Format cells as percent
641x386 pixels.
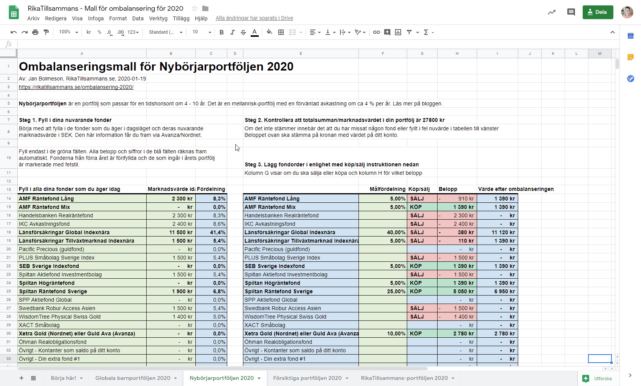point(99,32)
